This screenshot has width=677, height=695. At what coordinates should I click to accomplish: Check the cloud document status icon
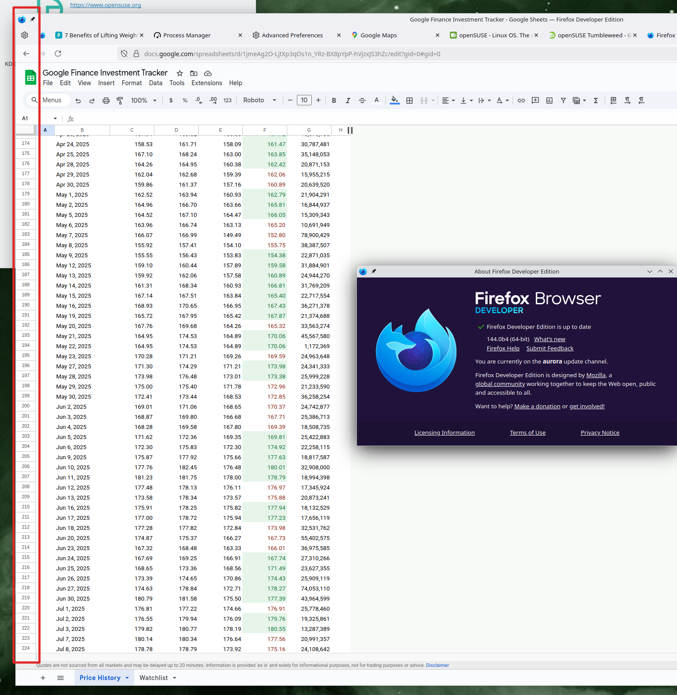coord(208,73)
